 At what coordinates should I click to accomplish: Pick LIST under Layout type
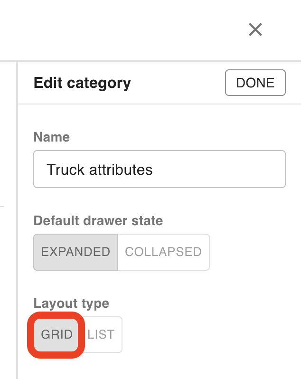coord(101,334)
